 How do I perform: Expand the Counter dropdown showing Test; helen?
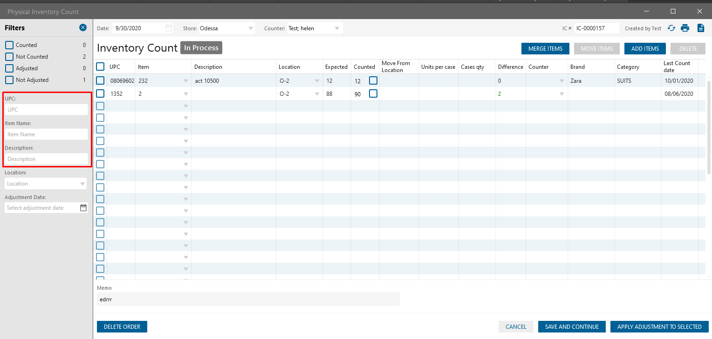[337, 28]
